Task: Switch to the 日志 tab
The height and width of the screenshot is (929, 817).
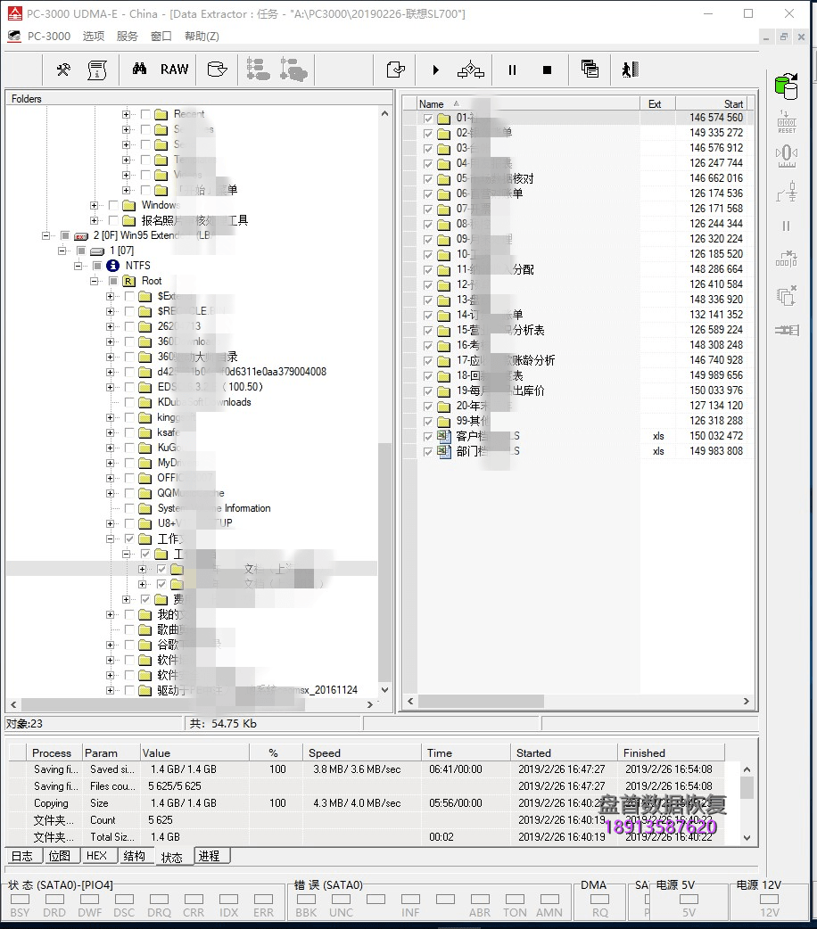Action: point(22,856)
